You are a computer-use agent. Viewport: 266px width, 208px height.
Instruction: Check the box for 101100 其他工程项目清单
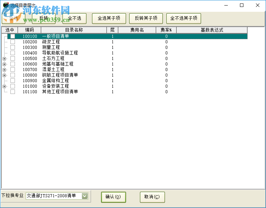(x=13, y=92)
